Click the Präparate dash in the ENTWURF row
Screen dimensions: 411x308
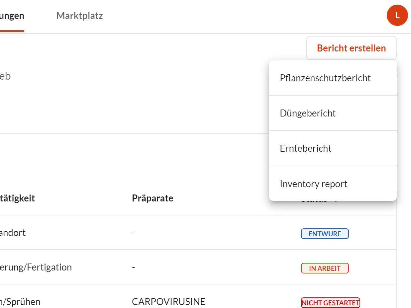click(x=133, y=233)
